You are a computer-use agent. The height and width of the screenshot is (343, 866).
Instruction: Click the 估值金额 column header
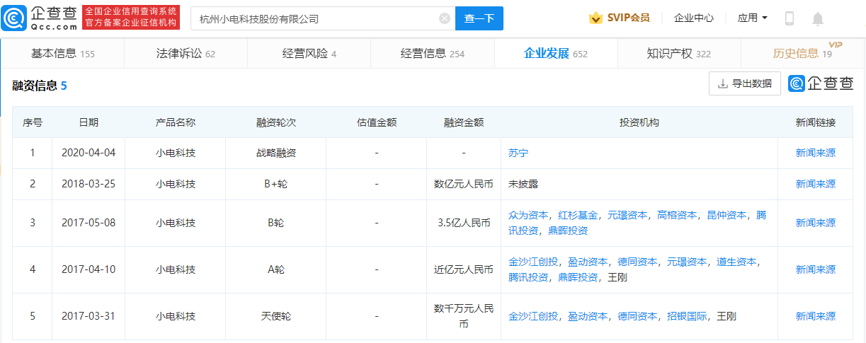tap(377, 122)
